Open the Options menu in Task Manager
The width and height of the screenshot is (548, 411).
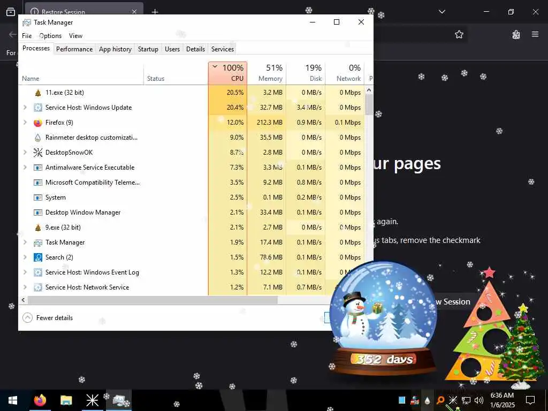pyautogui.click(x=50, y=36)
